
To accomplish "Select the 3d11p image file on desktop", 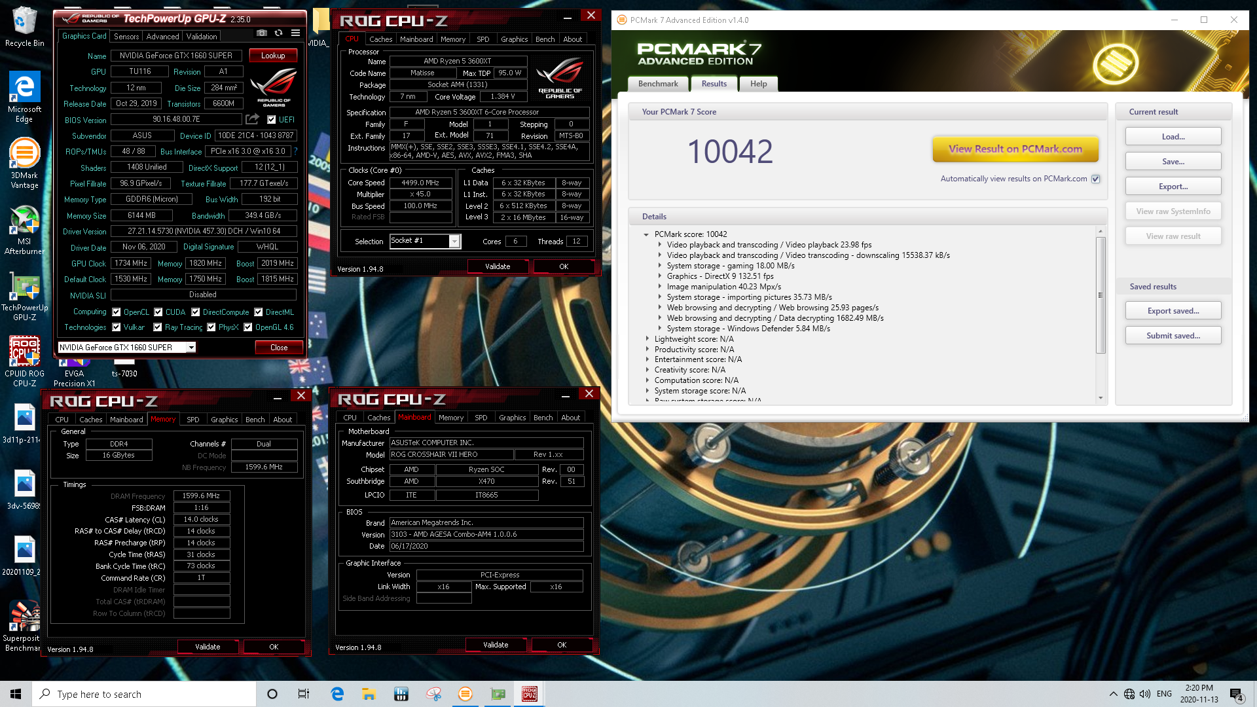I will [24, 424].
